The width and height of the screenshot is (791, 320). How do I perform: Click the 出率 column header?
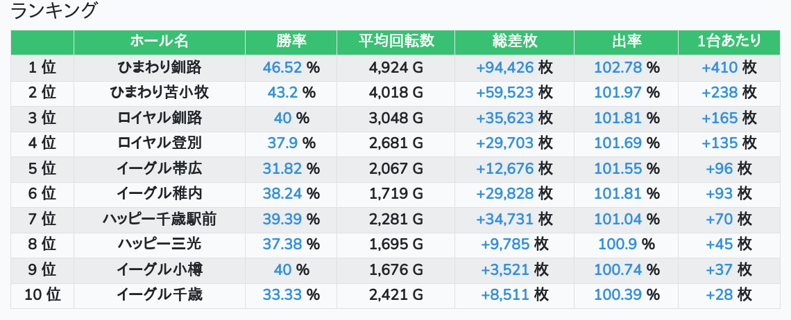click(626, 42)
